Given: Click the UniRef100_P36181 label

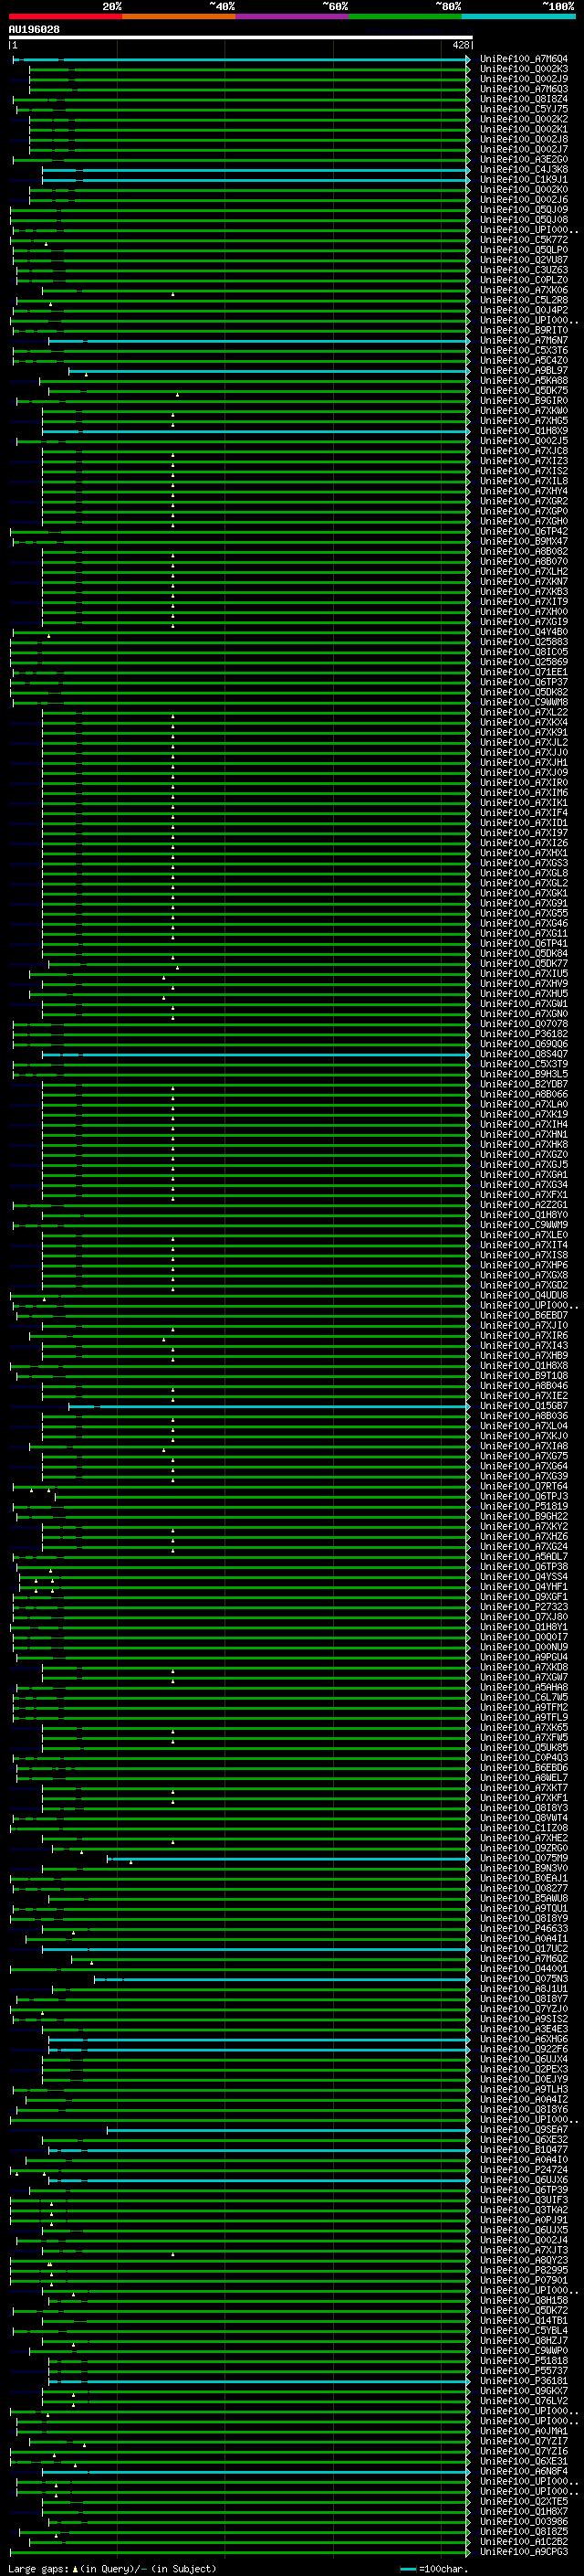Looking at the screenshot, I should click(524, 2380).
